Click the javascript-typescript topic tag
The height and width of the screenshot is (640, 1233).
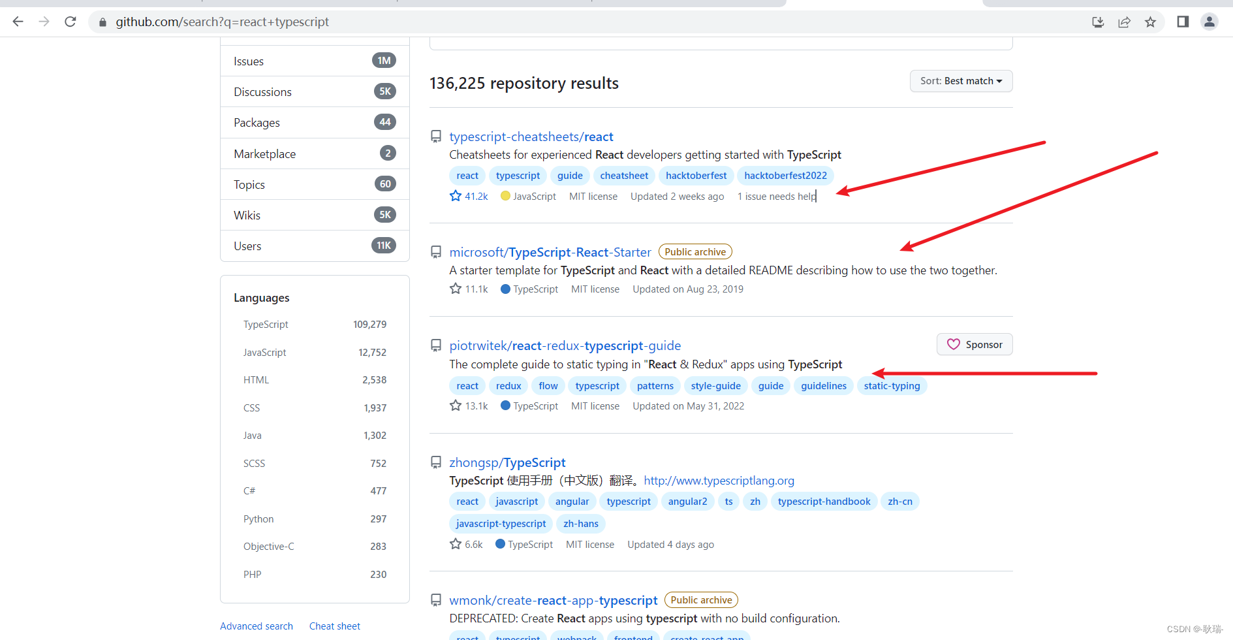pos(501,524)
